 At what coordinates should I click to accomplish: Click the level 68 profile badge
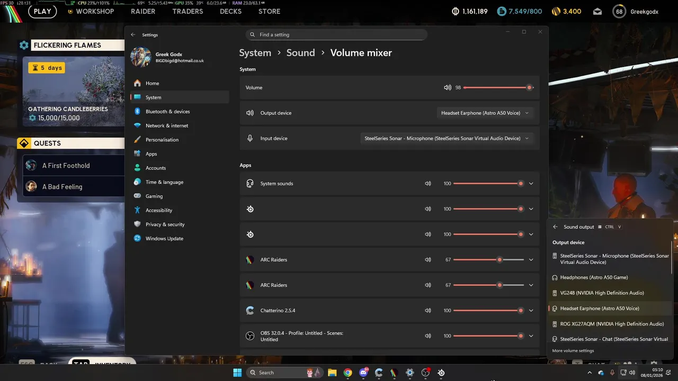pos(619,12)
